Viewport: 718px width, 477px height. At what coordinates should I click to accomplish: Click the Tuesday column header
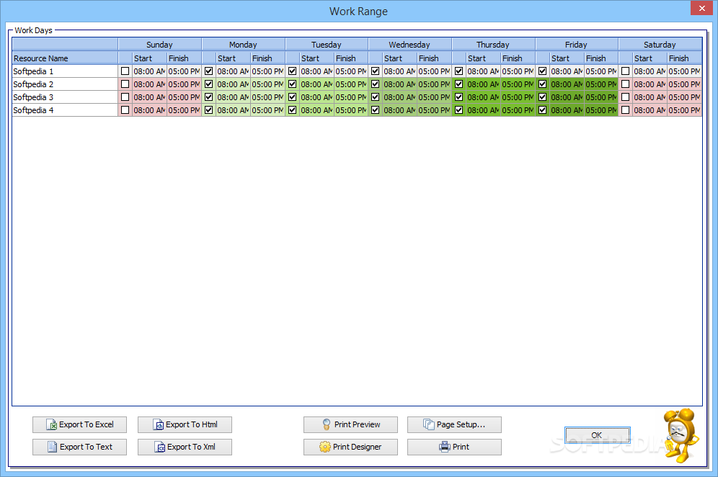[x=327, y=45]
